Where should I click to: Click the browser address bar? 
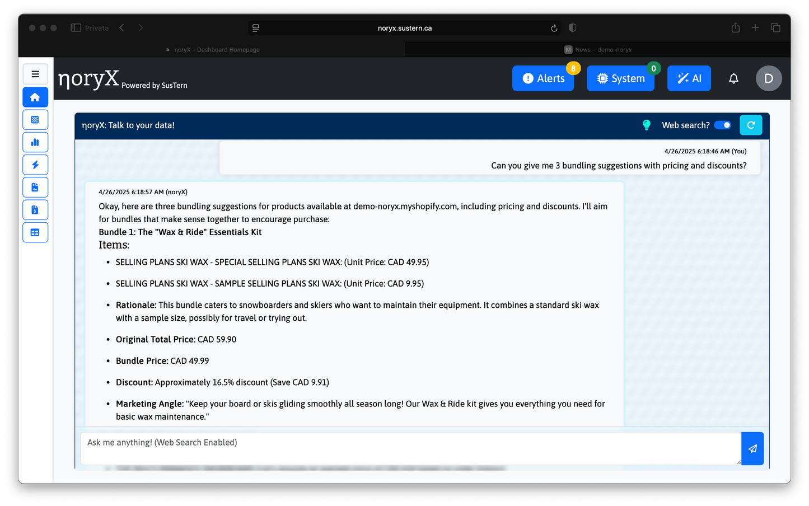pyautogui.click(x=405, y=28)
